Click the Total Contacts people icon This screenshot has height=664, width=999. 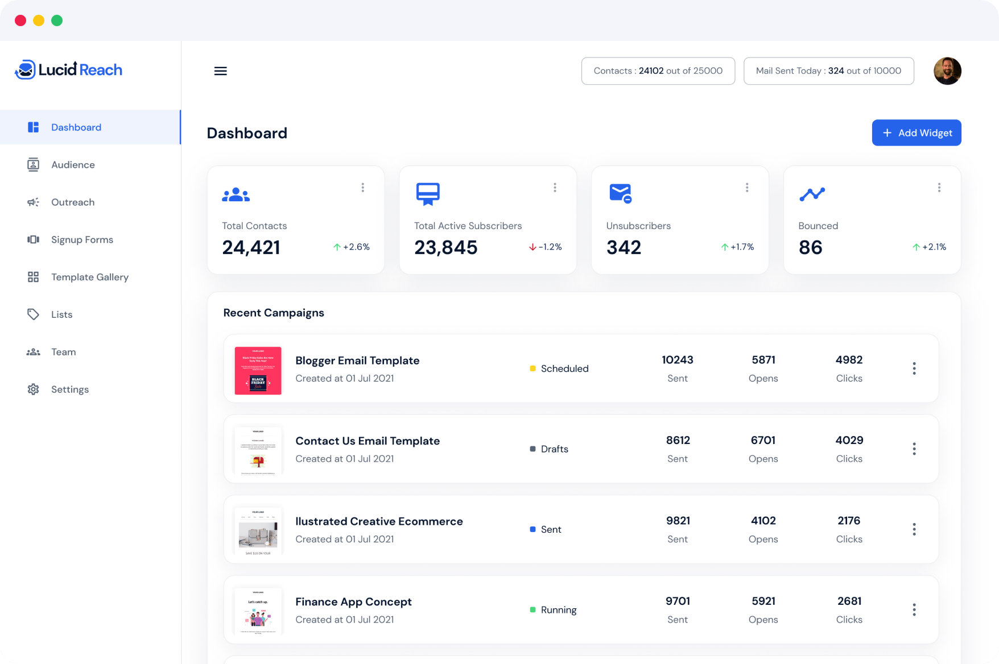click(x=236, y=194)
